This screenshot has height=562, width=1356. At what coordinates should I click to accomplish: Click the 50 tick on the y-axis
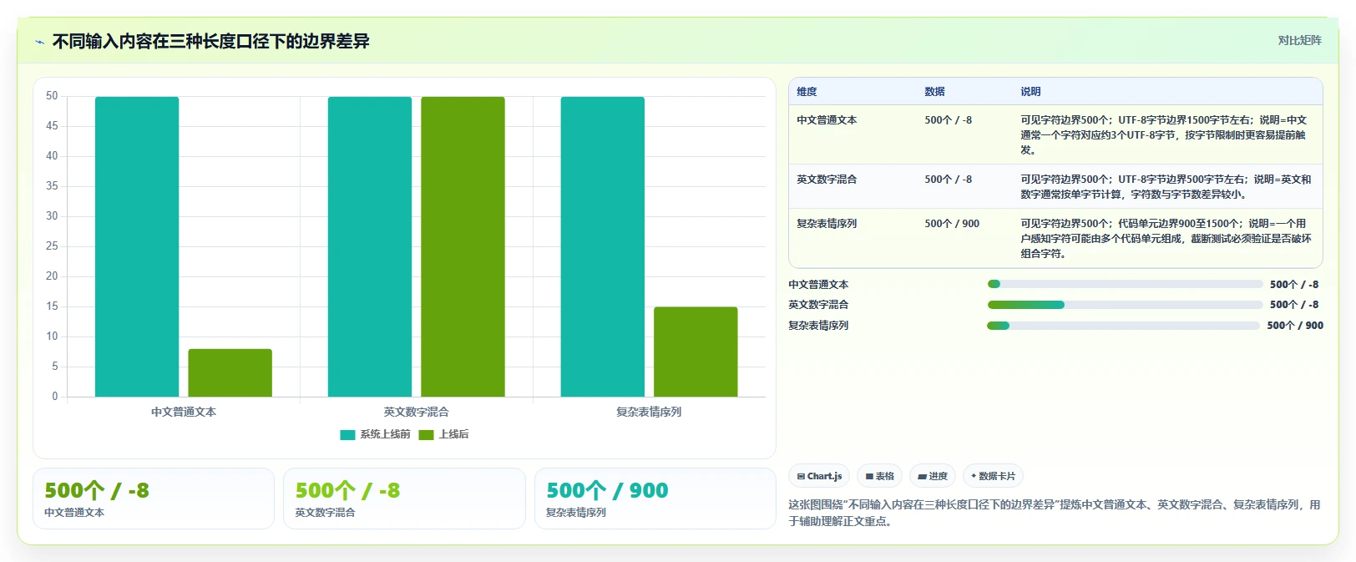click(52, 96)
